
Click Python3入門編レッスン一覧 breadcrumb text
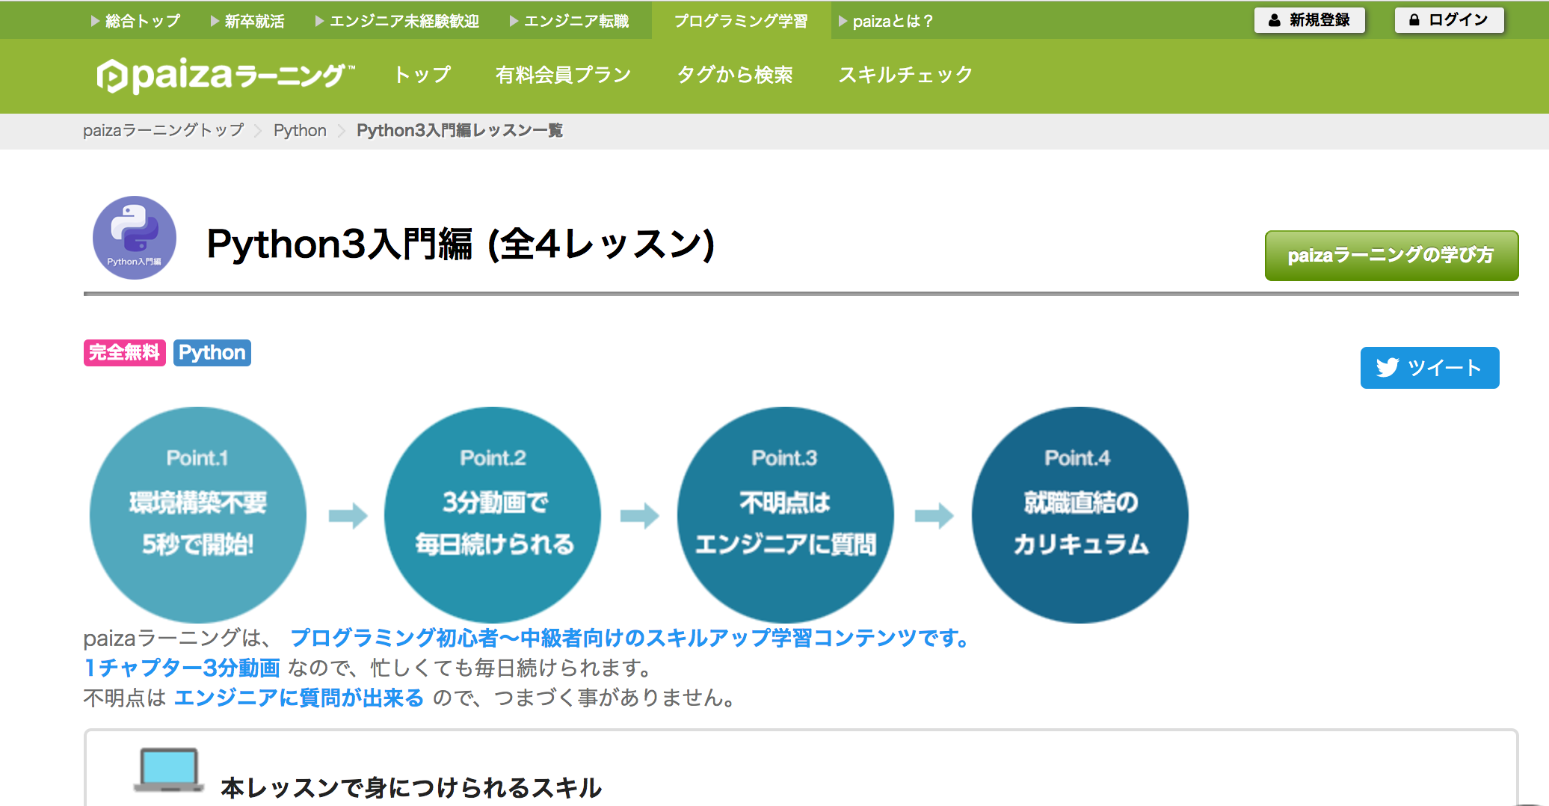click(x=460, y=130)
